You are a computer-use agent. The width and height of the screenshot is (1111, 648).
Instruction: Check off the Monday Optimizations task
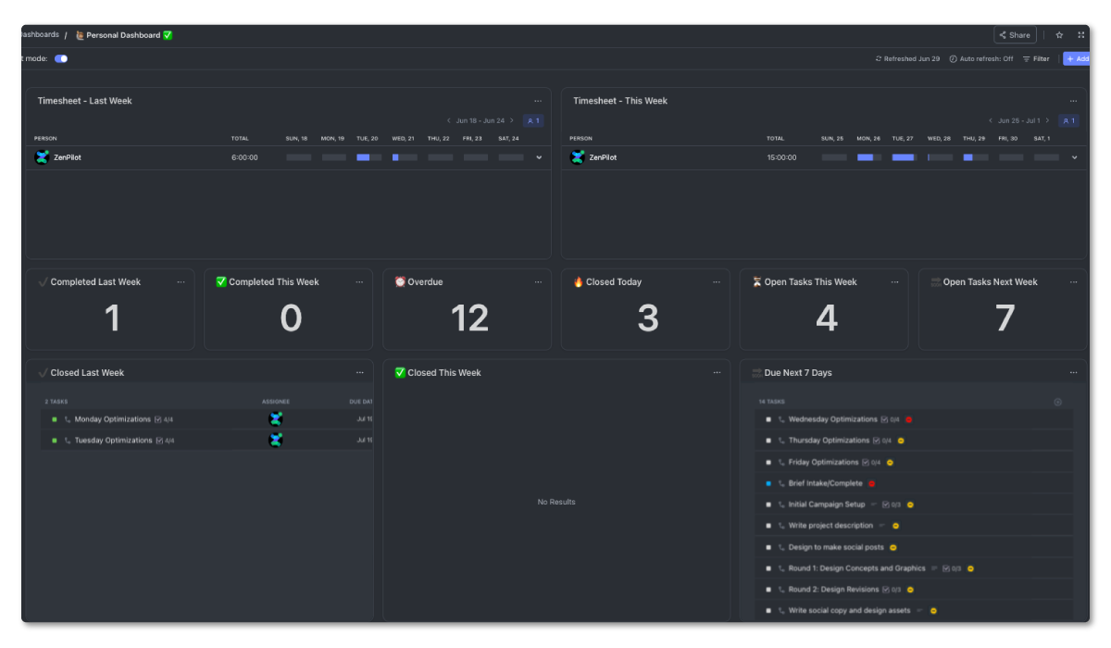pyautogui.click(x=53, y=418)
